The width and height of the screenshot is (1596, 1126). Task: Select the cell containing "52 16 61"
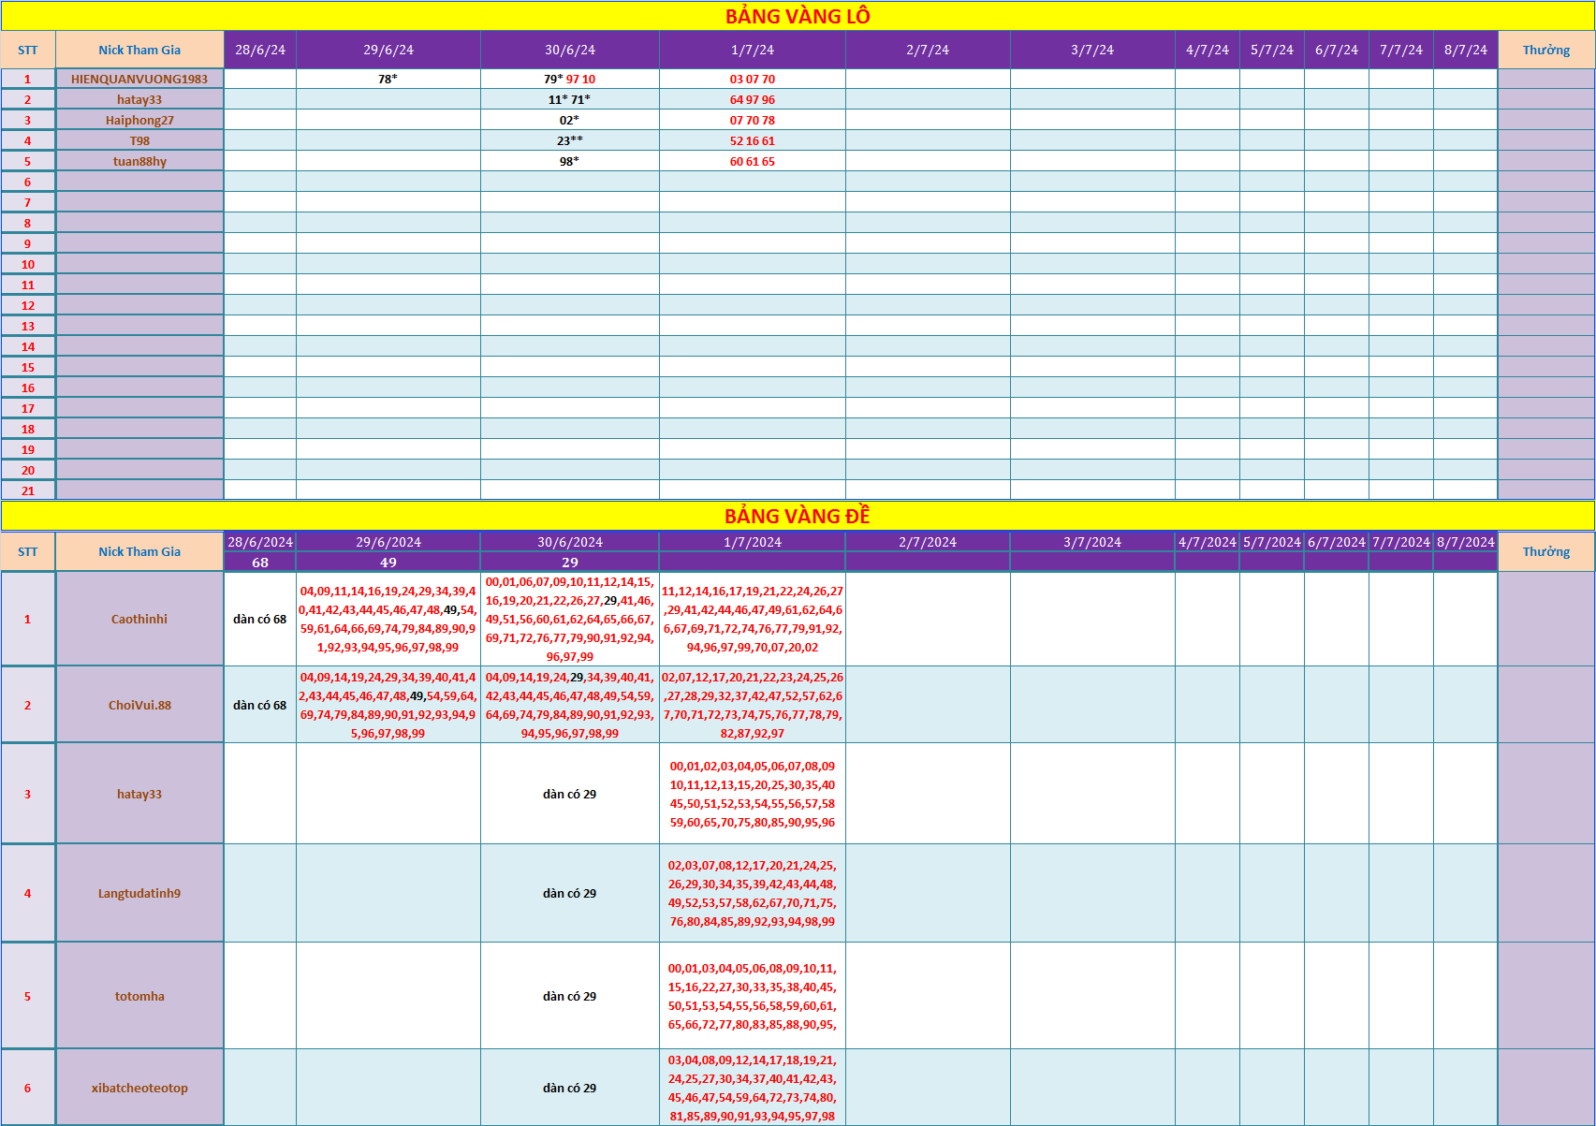tap(753, 140)
